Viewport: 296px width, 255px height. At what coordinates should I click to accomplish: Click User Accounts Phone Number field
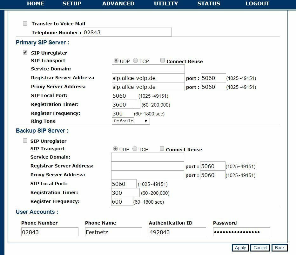point(50,232)
